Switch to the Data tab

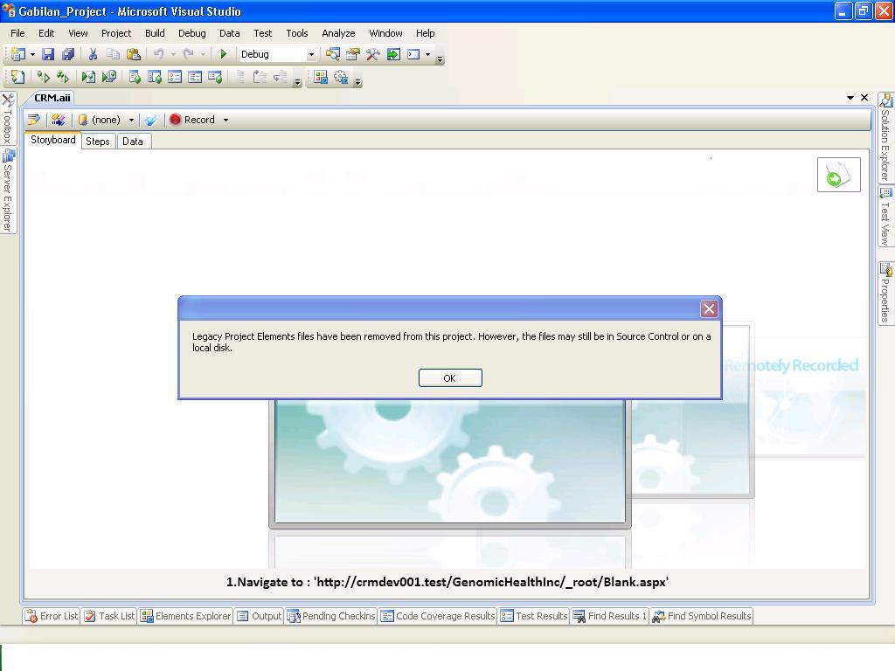tap(133, 141)
